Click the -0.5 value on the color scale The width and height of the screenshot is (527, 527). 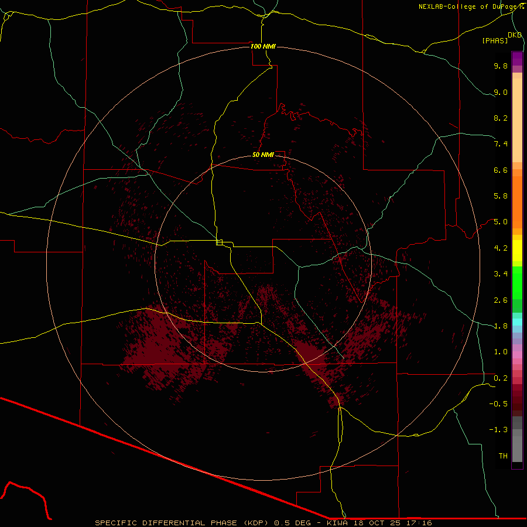[498, 404]
